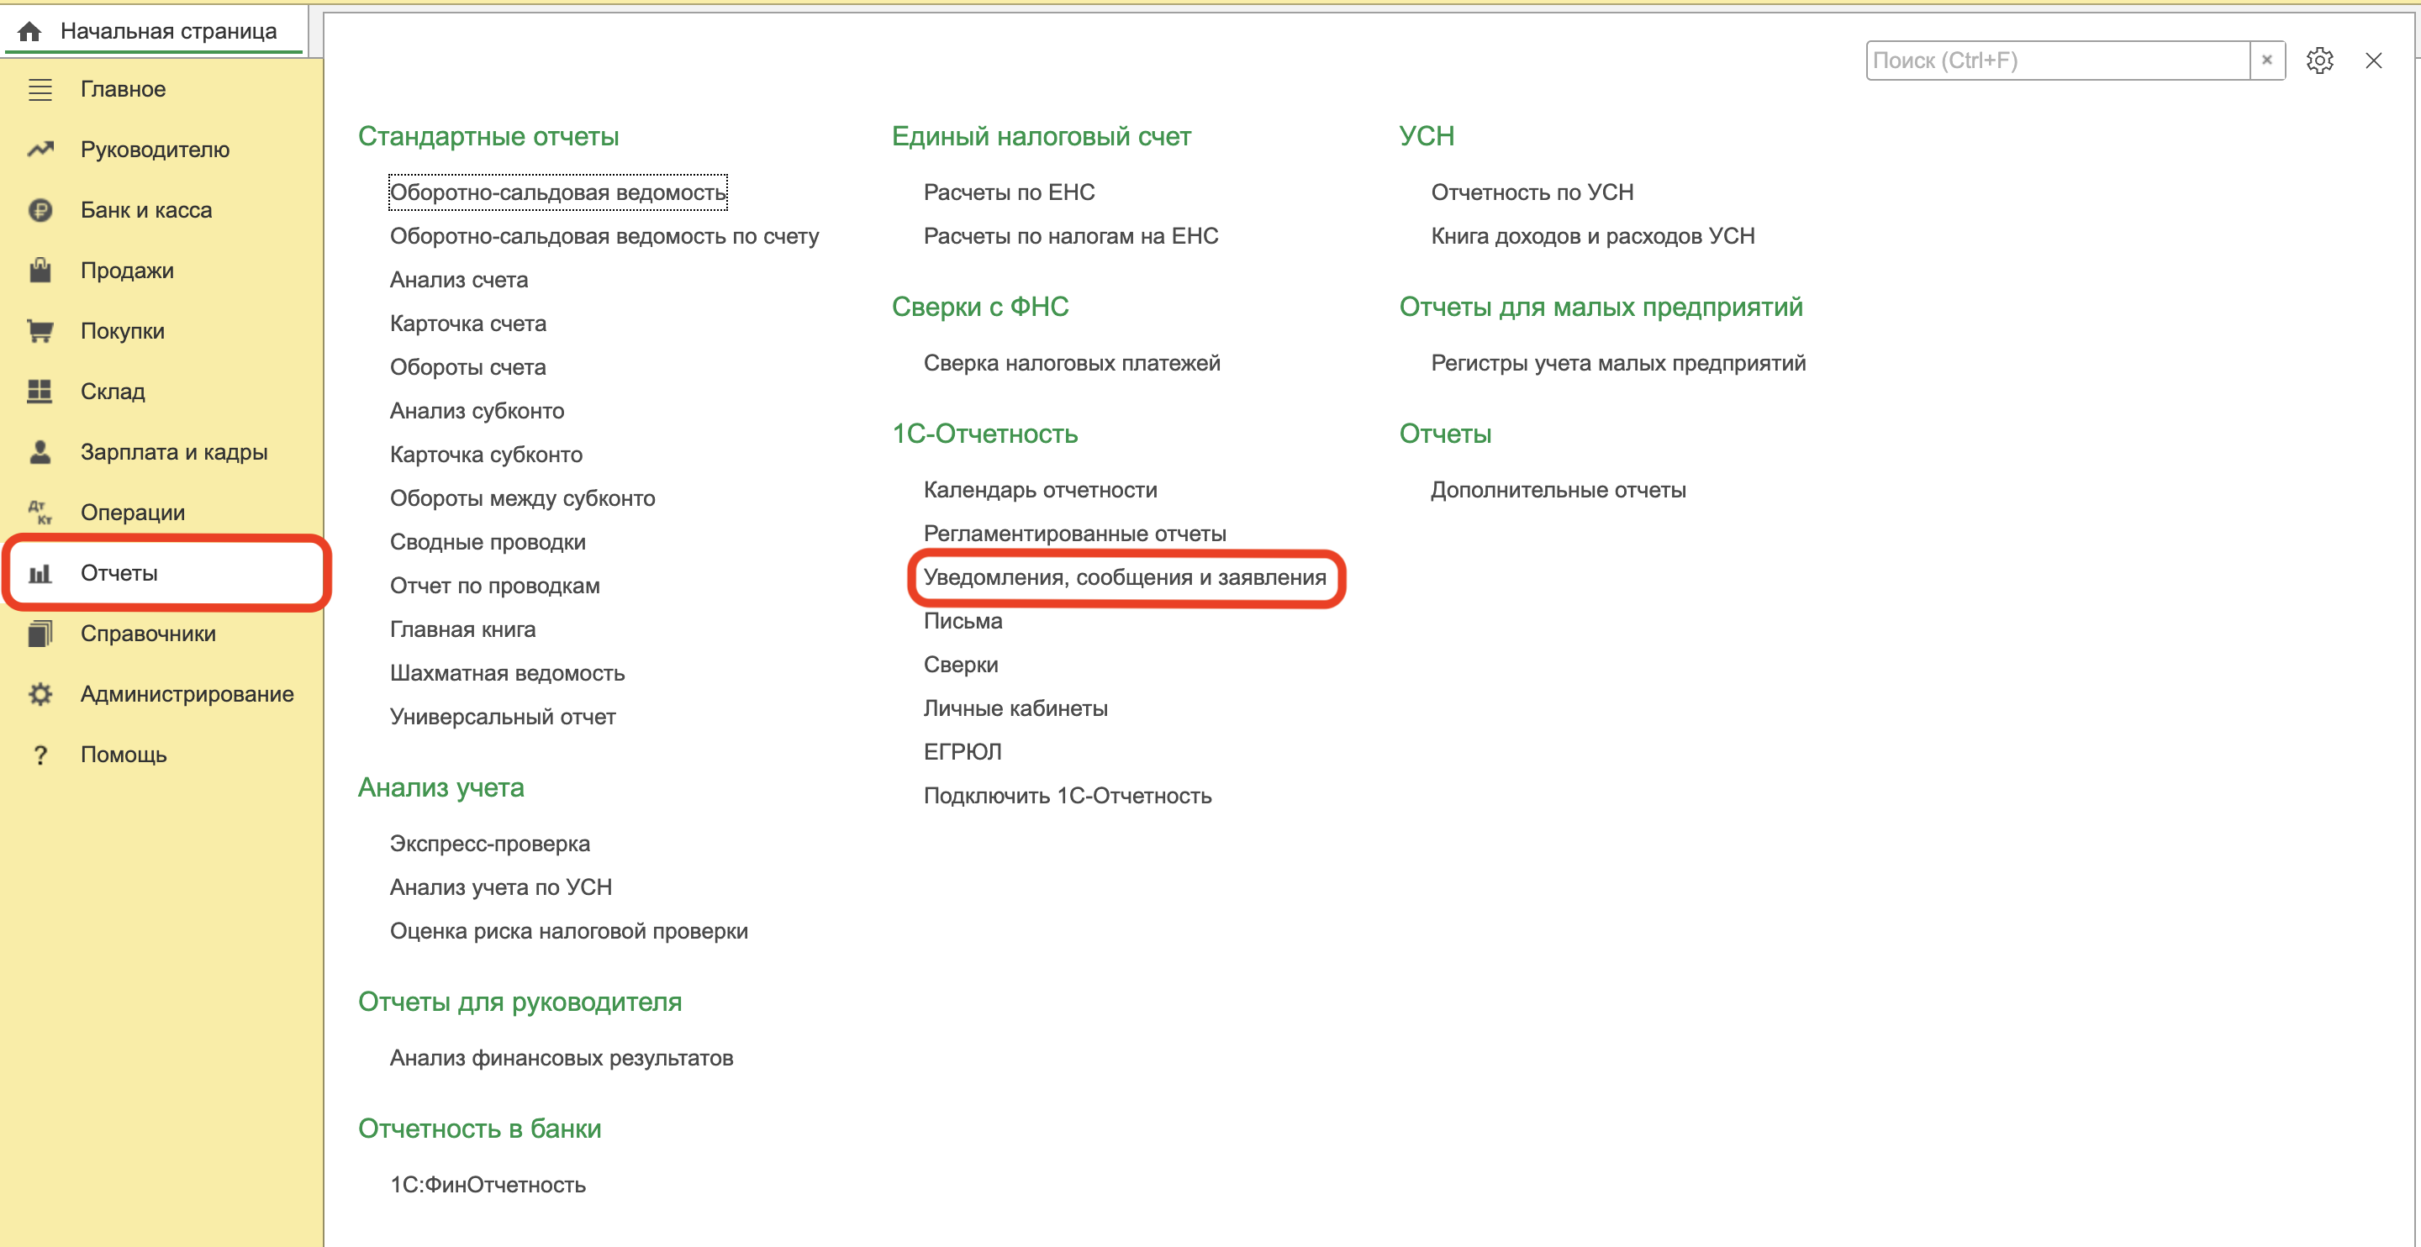The image size is (2421, 1247).
Task: Click the Покупки shopping cart icon
Action: 40,331
